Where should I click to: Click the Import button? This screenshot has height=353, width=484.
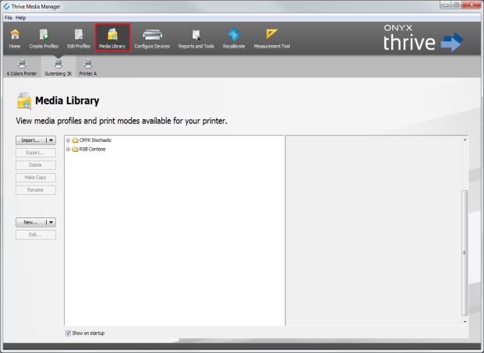pyautogui.click(x=30, y=140)
